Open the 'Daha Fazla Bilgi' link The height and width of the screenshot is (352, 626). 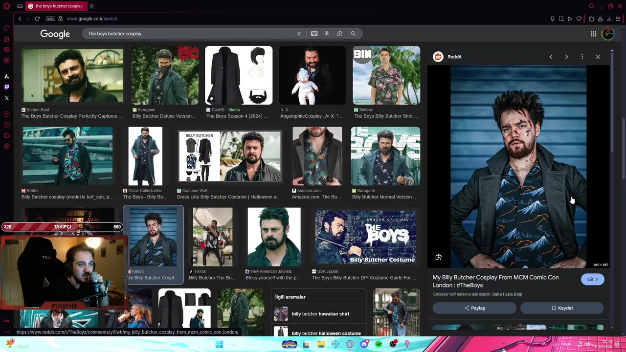click(x=507, y=294)
